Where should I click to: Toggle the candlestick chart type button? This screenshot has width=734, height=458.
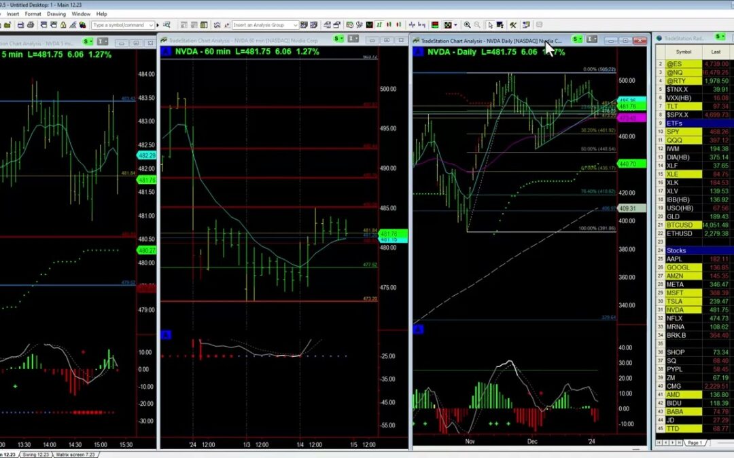pyautogui.click(x=389, y=25)
